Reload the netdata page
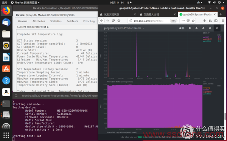This screenshot has height=141, width=227. pos(113,21)
